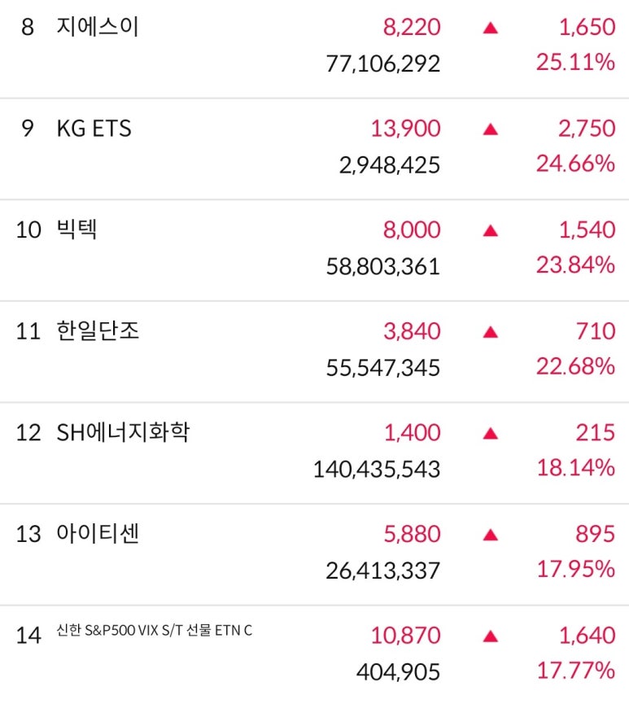The image size is (629, 704).
Task: Tap the 8,220 price of 지에스이
Action: coord(412,28)
